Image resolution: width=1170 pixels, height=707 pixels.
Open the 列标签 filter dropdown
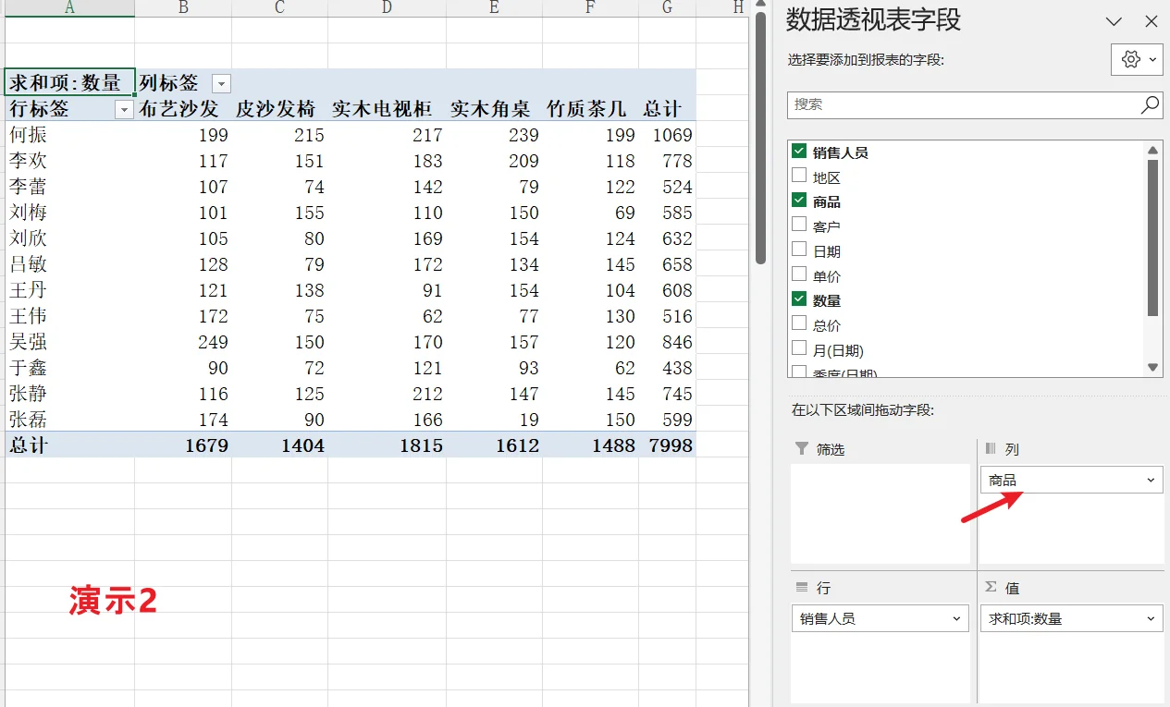coord(220,83)
